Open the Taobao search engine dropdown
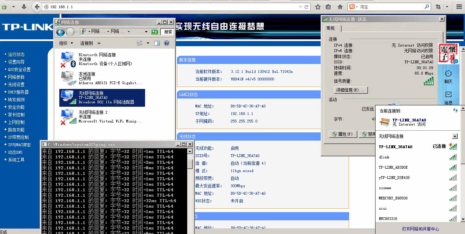Viewport: 465px width, 234px height. pyautogui.click(x=357, y=7)
